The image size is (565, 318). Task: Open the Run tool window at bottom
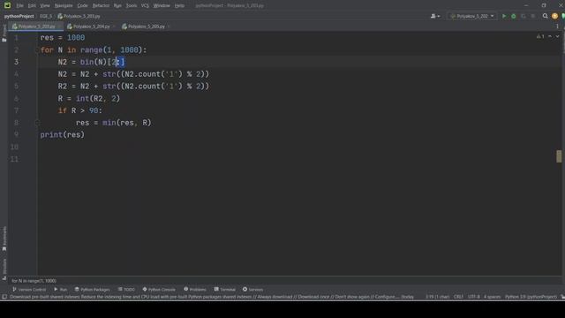pos(61,290)
